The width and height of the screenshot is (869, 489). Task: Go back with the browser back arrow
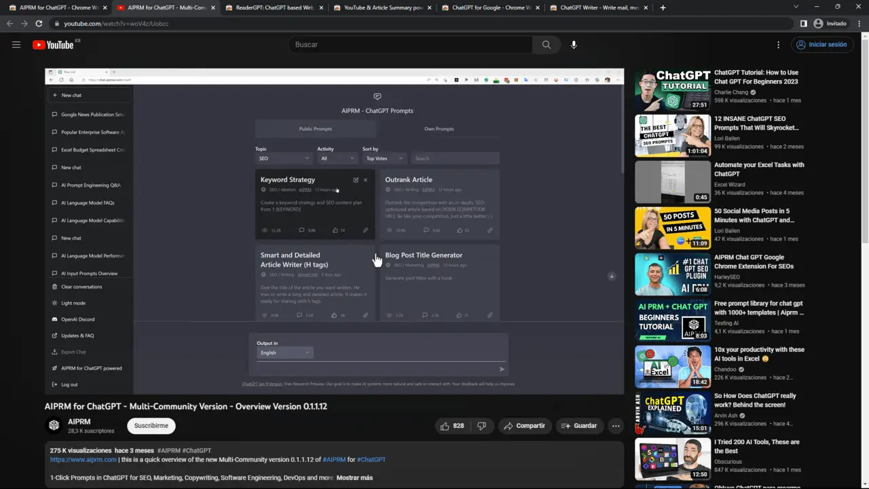click(10, 23)
